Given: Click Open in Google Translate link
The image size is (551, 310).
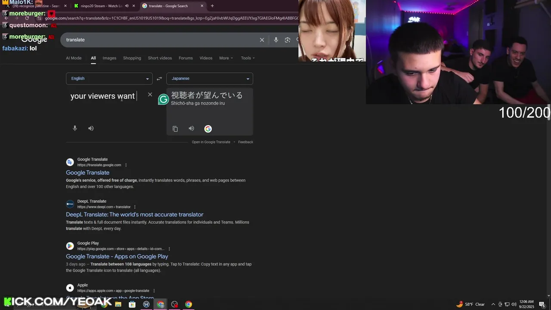Looking at the screenshot, I should coord(211,142).
